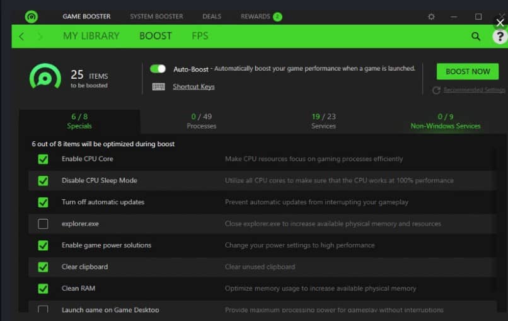
Task: Click '6 out of 8 items' summary text
Action: point(103,144)
